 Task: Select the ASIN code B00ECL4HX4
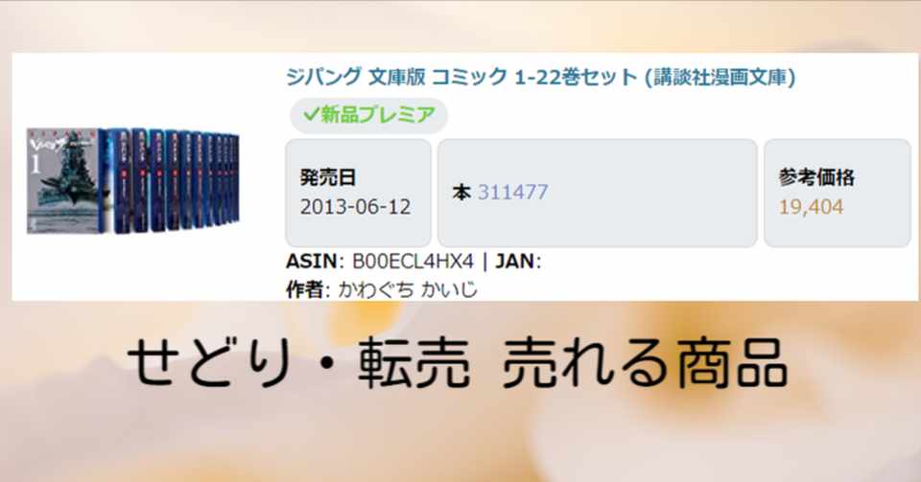tap(413, 262)
